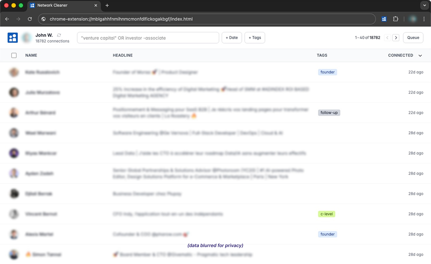The width and height of the screenshot is (431, 264).
Task: Go to the next results page chevron
Action: 396,37
